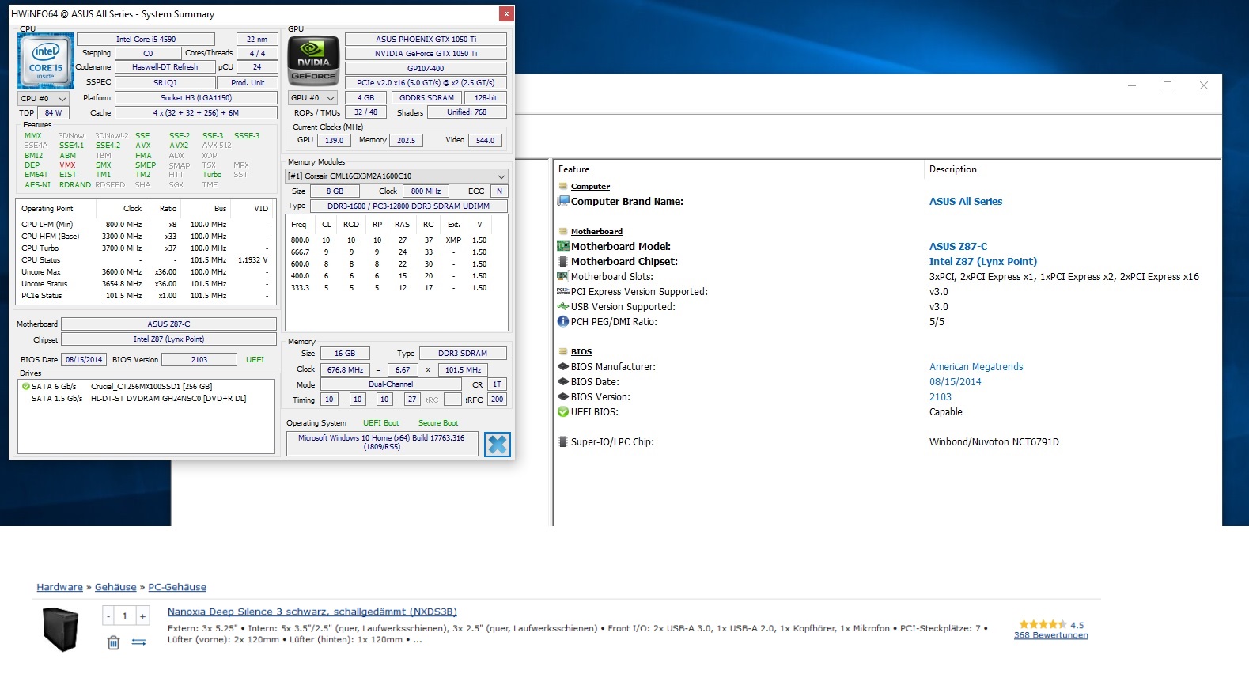Click the star rating of Nanoxia case

coord(1043,624)
